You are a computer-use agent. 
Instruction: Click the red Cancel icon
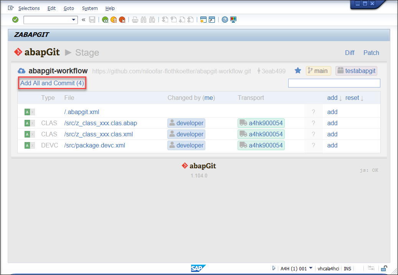[122, 20]
